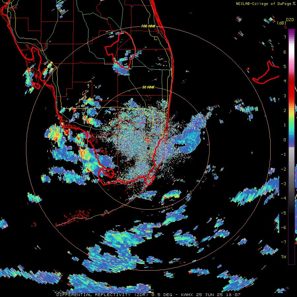
Task: Click the scale value 7 label
Action: (285, 37)
